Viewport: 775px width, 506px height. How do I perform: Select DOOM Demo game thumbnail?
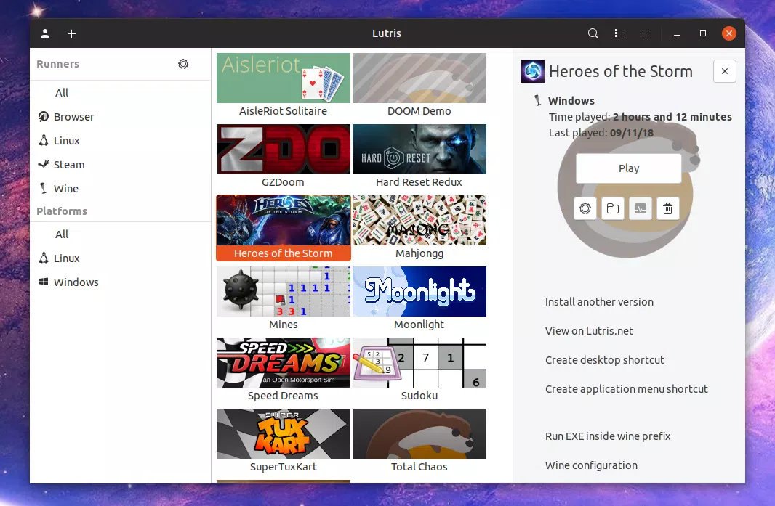pos(419,78)
